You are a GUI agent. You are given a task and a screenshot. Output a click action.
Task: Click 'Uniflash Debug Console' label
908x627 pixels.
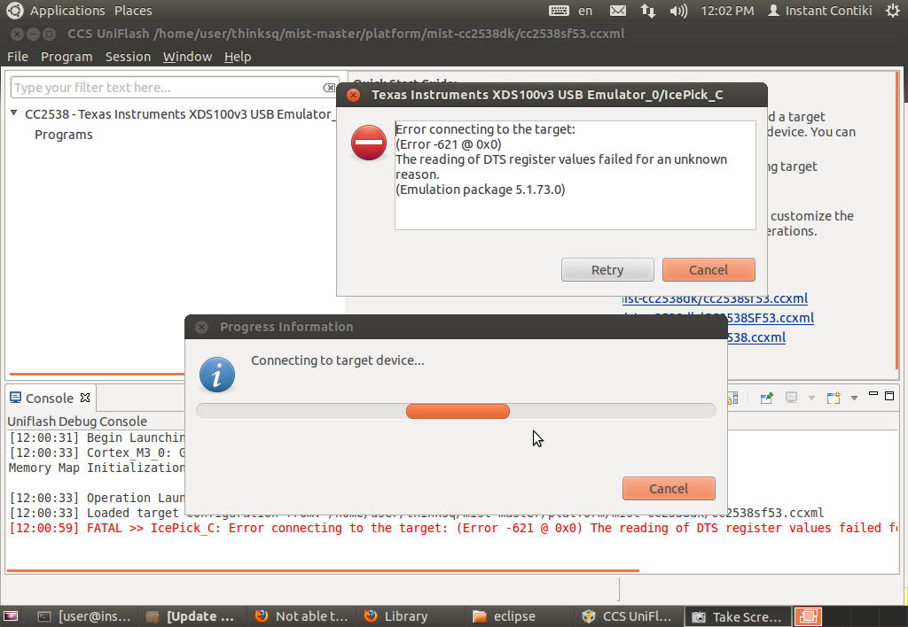(x=77, y=422)
